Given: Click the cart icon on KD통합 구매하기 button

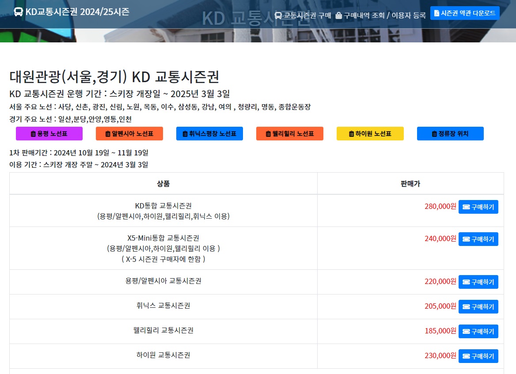Looking at the screenshot, I should [467, 207].
